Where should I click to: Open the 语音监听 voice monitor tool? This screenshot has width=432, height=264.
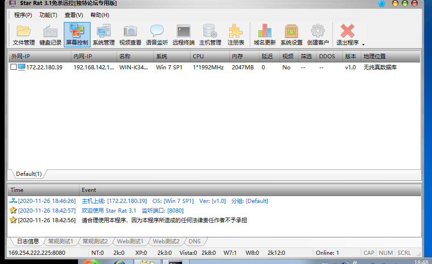(157, 35)
